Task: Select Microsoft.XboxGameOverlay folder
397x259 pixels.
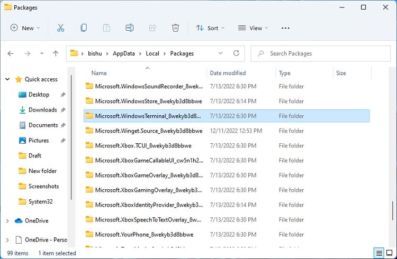Action: (x=227, y=175)
